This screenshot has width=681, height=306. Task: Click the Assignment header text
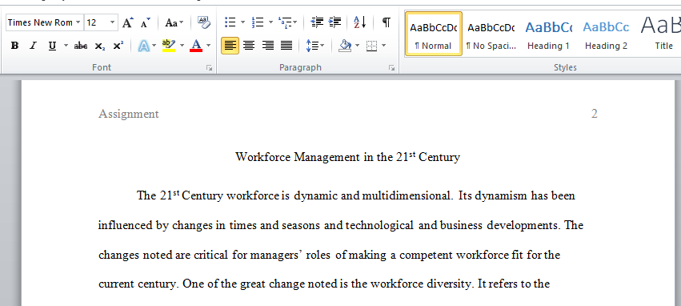click(129, 114)
